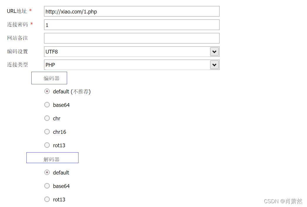Click the 网站备注 field label
The height and width of the screenshot is (207, 307).
click(x=17, y=38)
